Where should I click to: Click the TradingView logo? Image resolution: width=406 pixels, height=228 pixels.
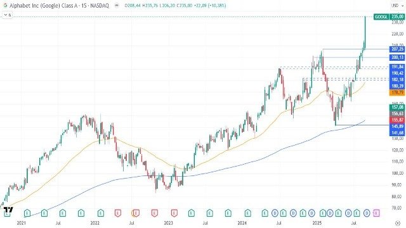click(x=8, y=210)
